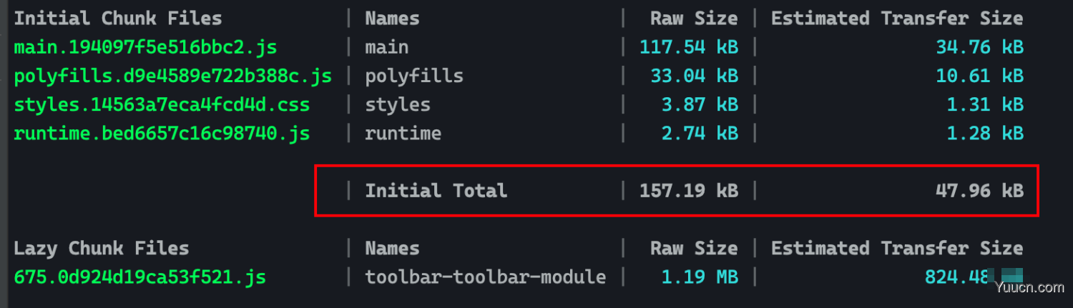The image size is (1073, 308).
Task: Click transfer size value 1.28 kB
Action: pos(986,134)
